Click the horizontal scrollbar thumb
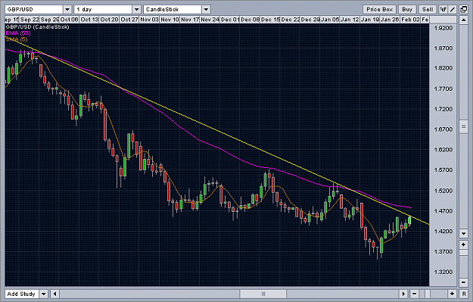 tap(263, 294)
